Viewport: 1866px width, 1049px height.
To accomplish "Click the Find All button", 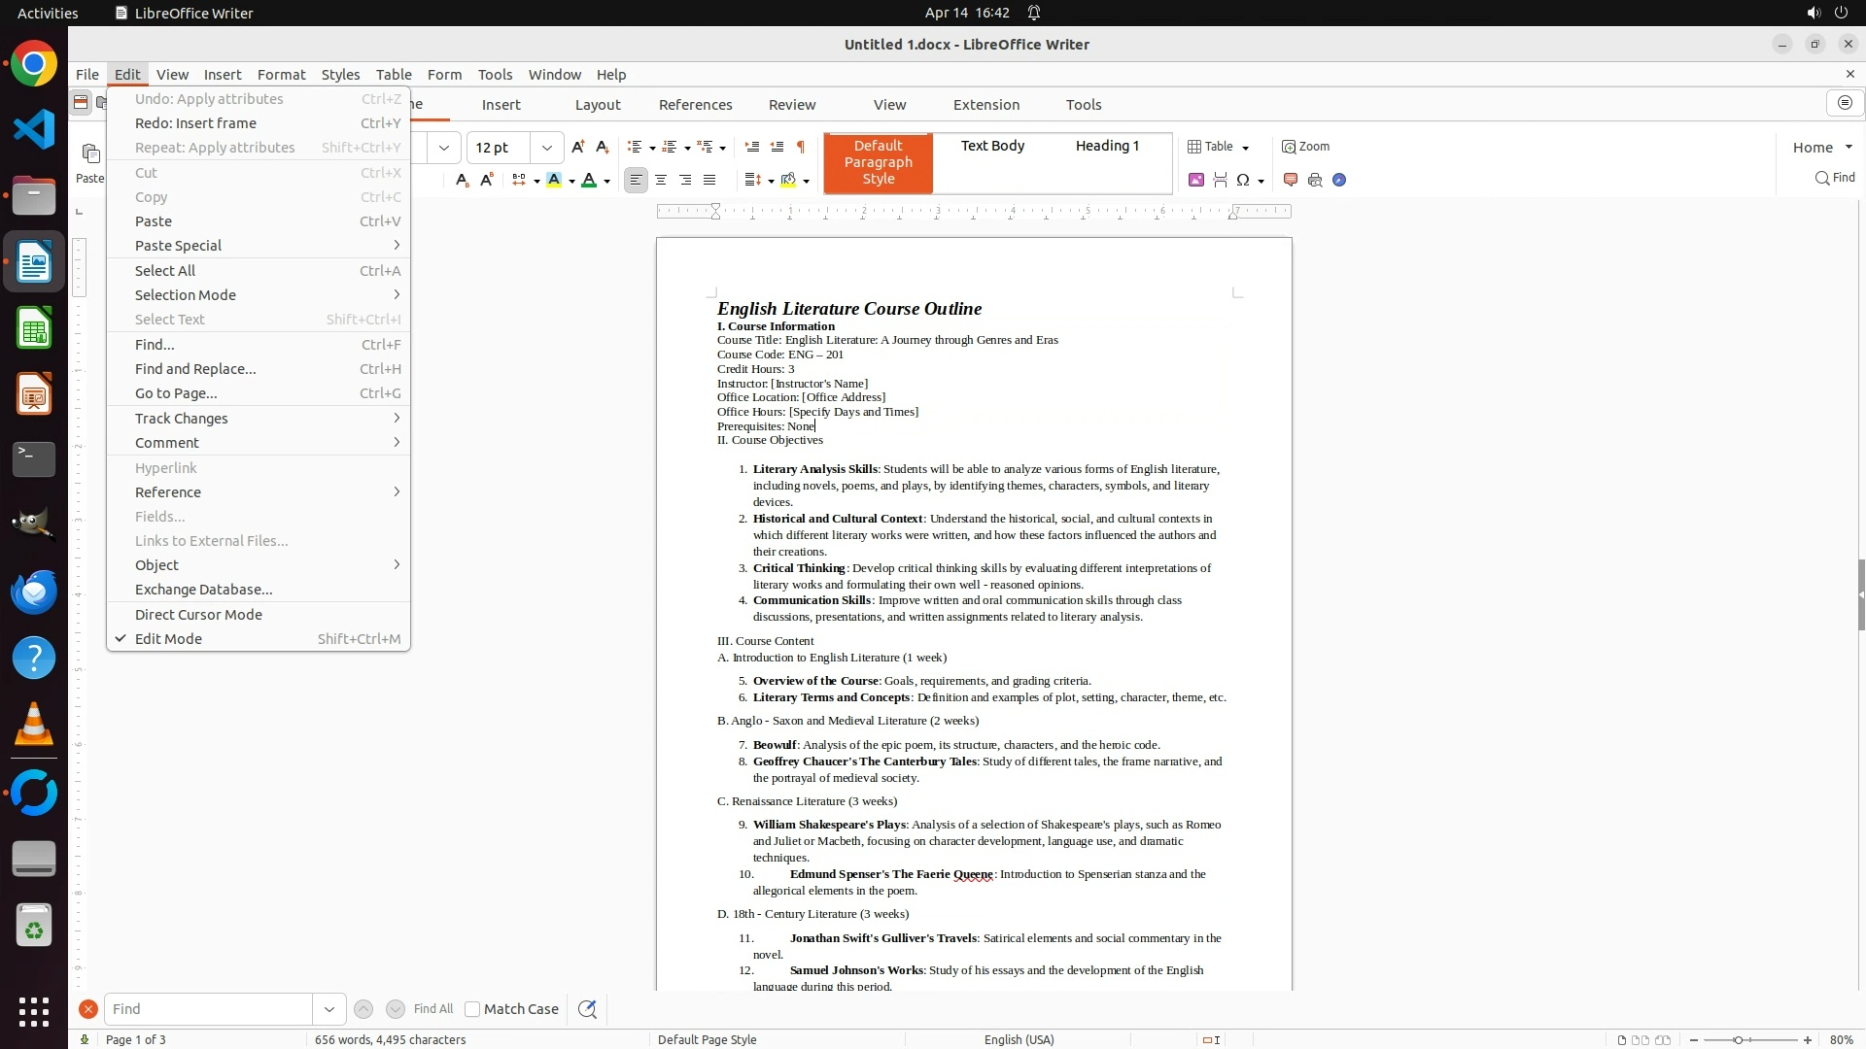I will [433, 1009].
